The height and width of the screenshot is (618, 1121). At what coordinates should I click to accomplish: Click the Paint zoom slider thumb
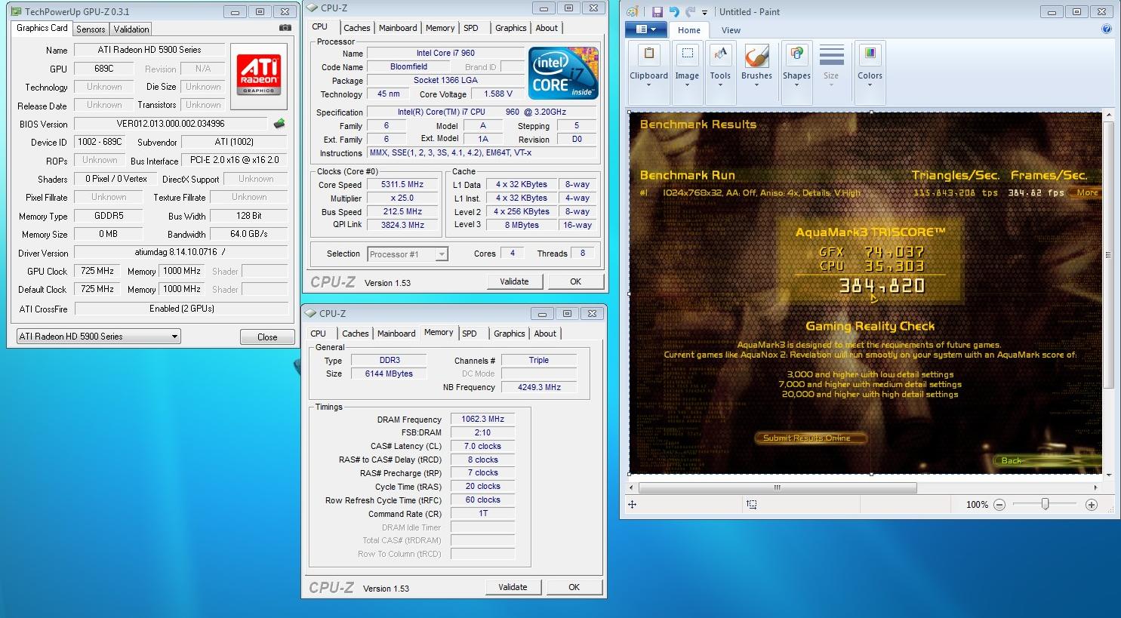point(1045,504)
